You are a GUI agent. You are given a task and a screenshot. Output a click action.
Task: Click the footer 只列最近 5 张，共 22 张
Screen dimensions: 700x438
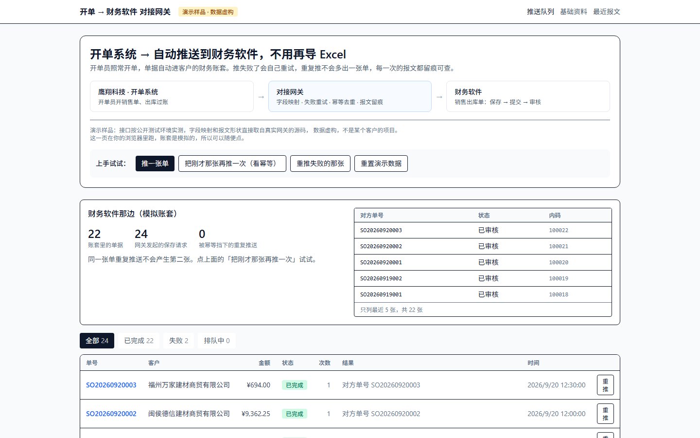point(391,310)
